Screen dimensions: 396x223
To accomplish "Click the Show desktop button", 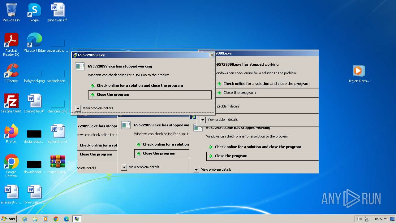I will (392, 219).
